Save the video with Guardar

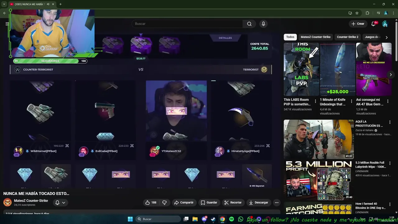(x=209, y=203)
